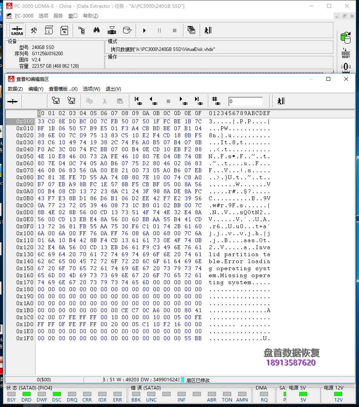The image size is (359, 407).
Task: Open the 编辑(Y) menu
Action: click(x=36, y=89)
